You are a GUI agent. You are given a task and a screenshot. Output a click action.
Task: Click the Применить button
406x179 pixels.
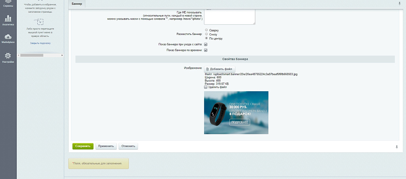coord(106,146)
